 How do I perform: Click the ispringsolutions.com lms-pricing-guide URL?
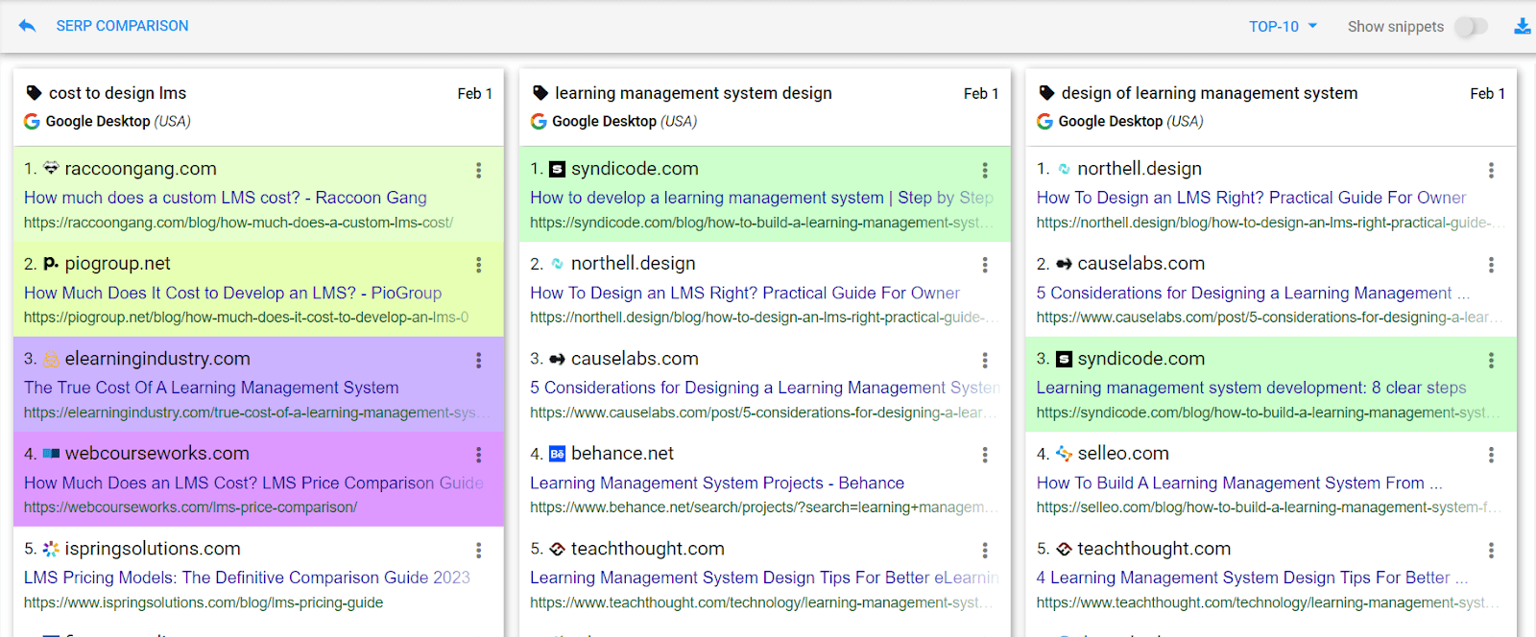coord(204,602)
